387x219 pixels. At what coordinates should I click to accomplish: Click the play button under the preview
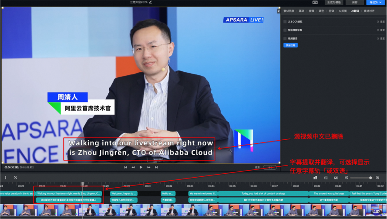pos(141,167)
